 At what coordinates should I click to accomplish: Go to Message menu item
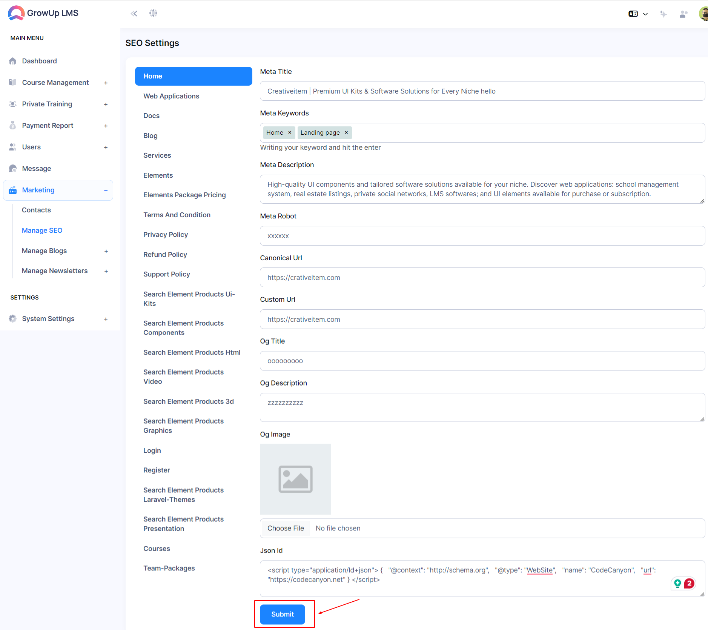(x=37, y=169)
